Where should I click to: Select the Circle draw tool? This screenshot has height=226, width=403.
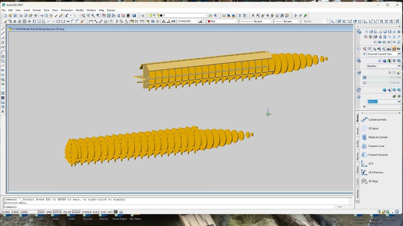click(x=3, y=56)
